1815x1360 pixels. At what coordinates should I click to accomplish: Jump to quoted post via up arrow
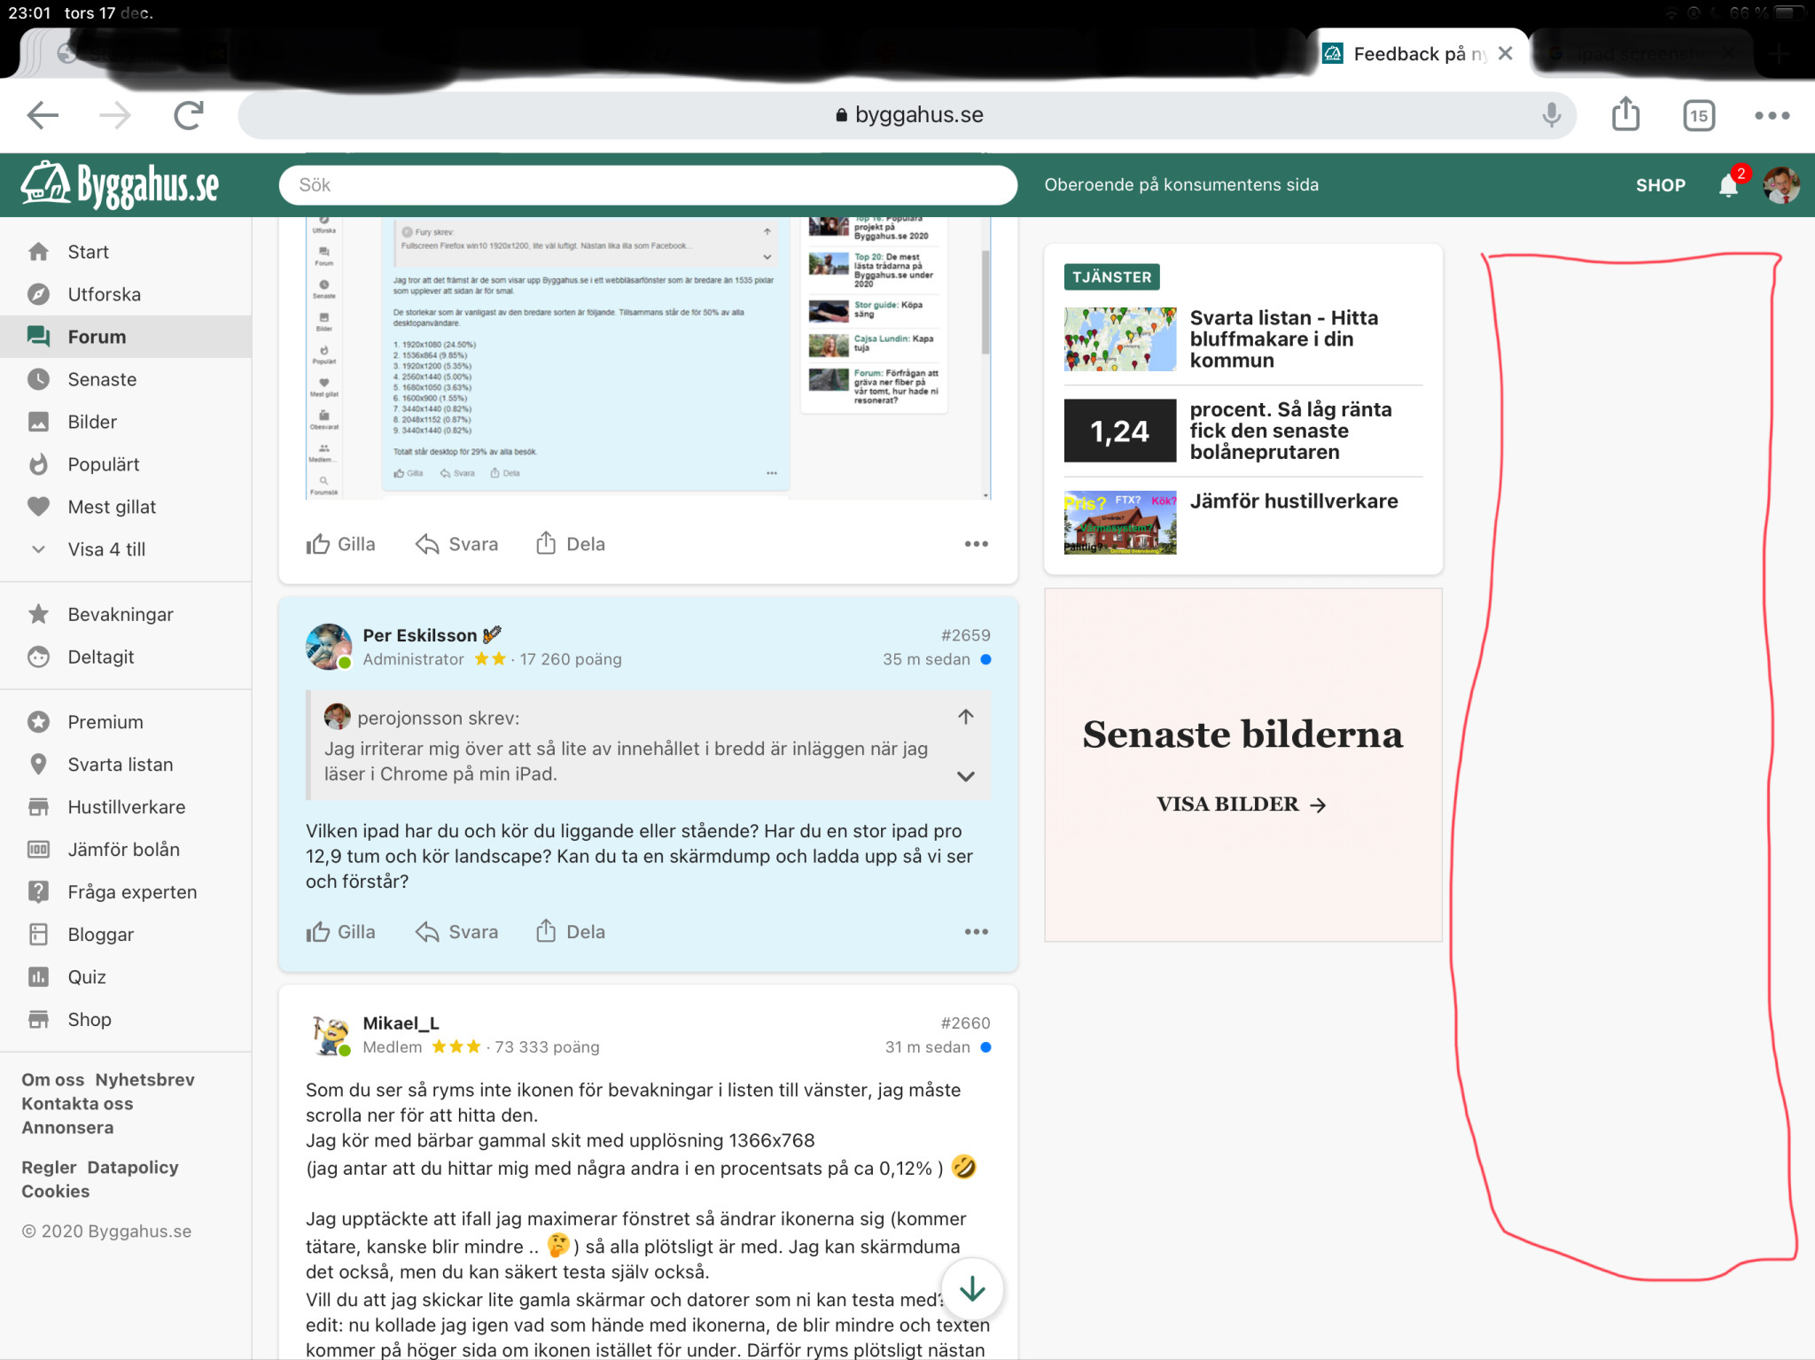pos(965,717)
